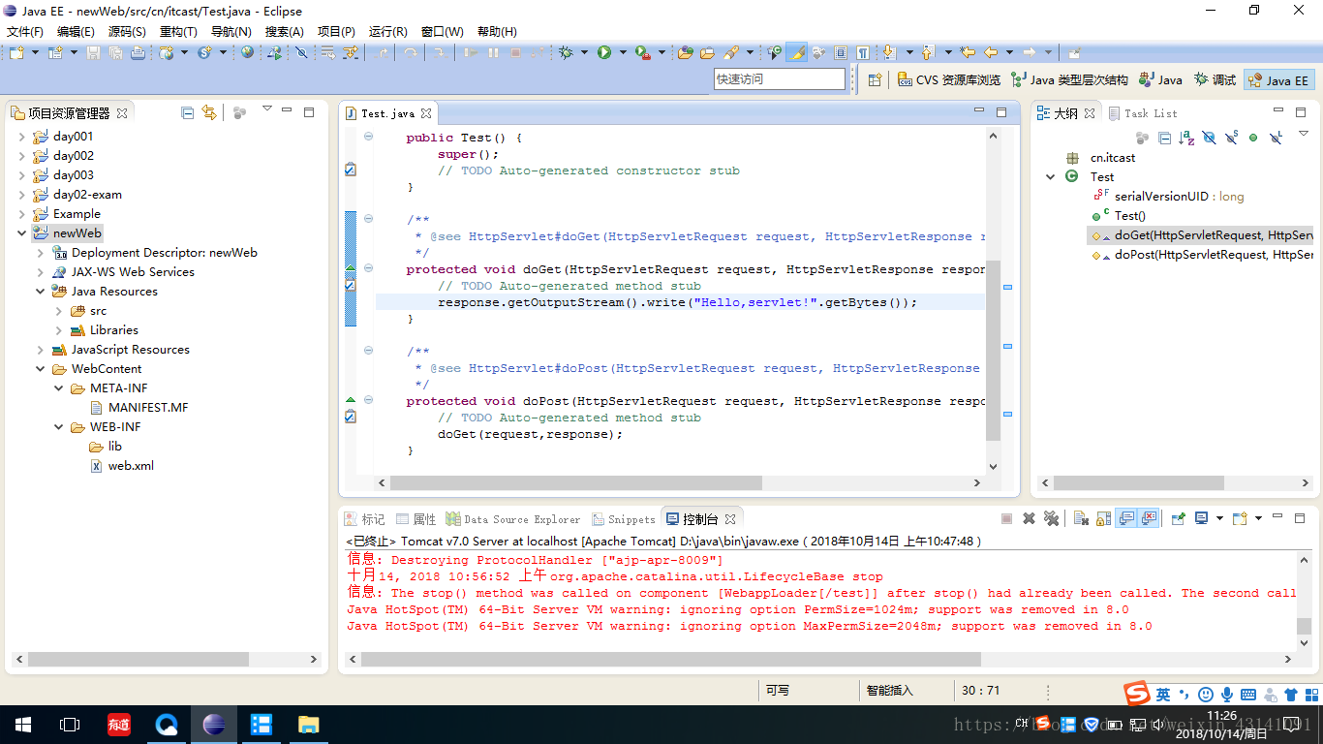Toggle Hide Local Types in Outline toolbar
This screenshot has height=744, width=1323.
(1276, 139)
